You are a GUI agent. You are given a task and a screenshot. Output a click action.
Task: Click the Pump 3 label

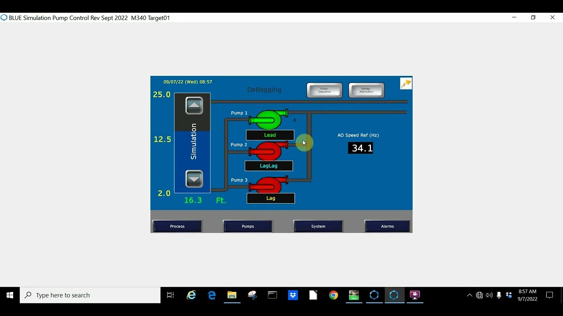(x=239, y=180)
